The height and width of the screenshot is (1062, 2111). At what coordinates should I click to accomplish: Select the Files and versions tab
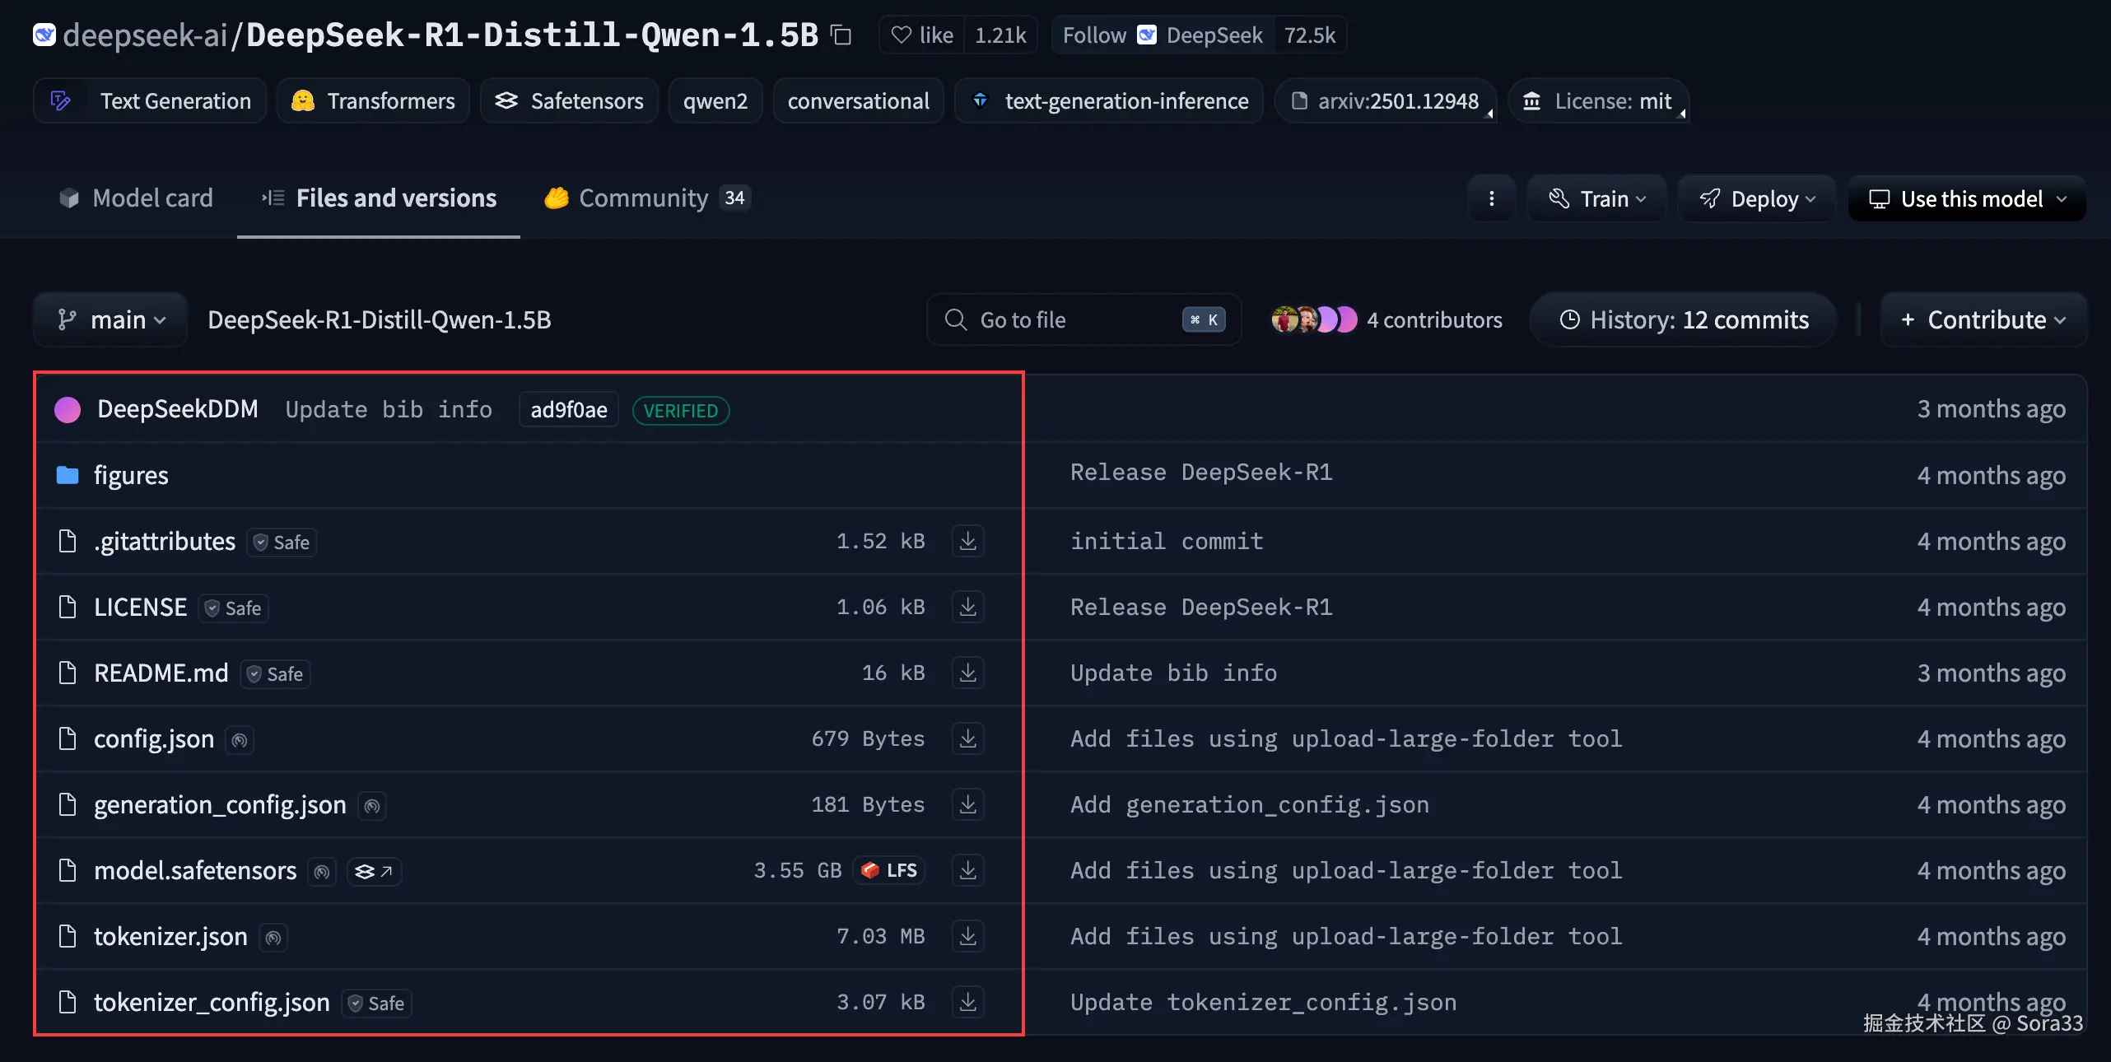(379, 198)
